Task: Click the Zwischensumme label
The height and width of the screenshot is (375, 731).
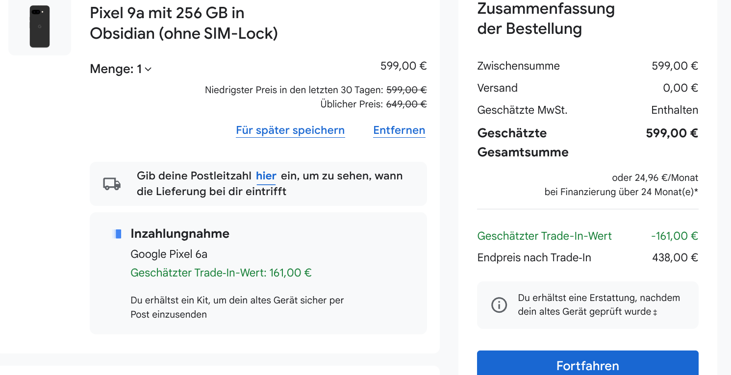Action: click(518, 66)
